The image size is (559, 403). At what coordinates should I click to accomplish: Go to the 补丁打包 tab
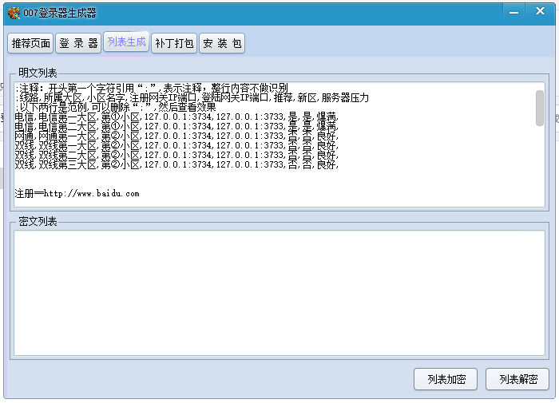click(174, 43)
